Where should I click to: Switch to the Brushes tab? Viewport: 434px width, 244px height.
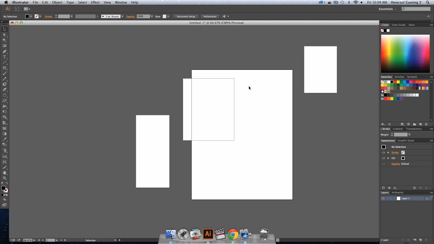point(399,77)
